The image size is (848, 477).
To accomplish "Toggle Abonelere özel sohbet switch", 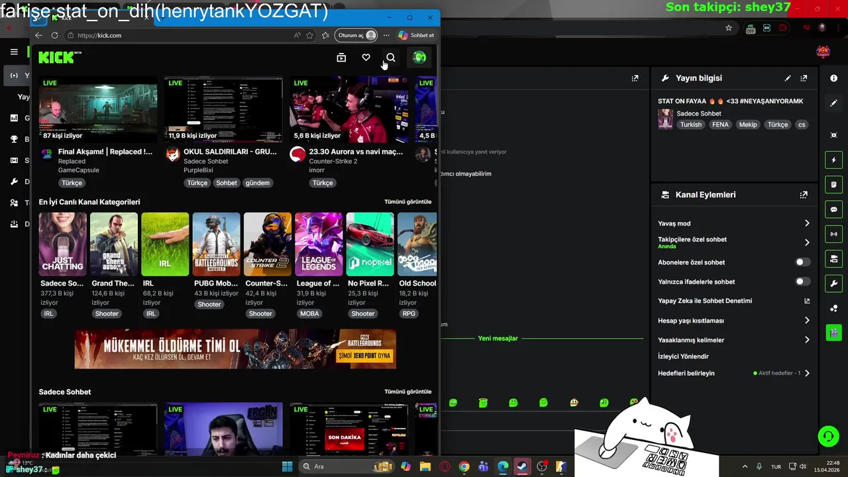I will click(802, 262).
